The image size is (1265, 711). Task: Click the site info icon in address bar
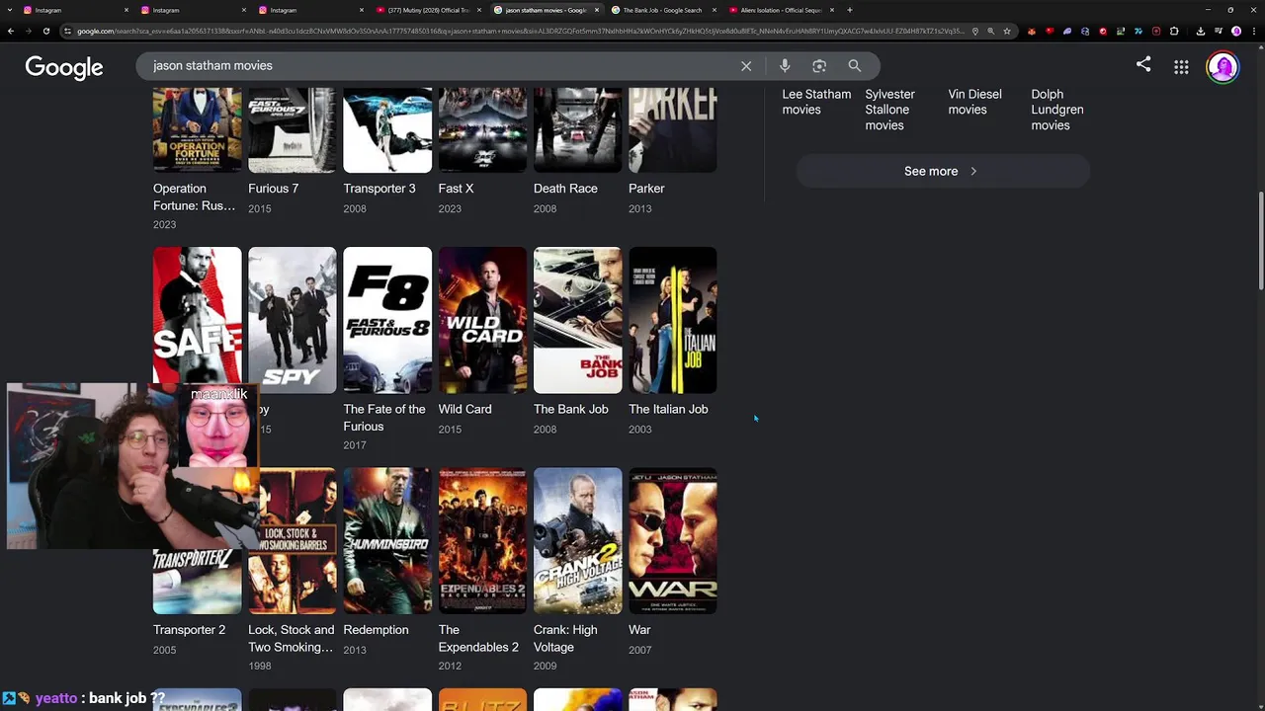[x=67, y=31]
